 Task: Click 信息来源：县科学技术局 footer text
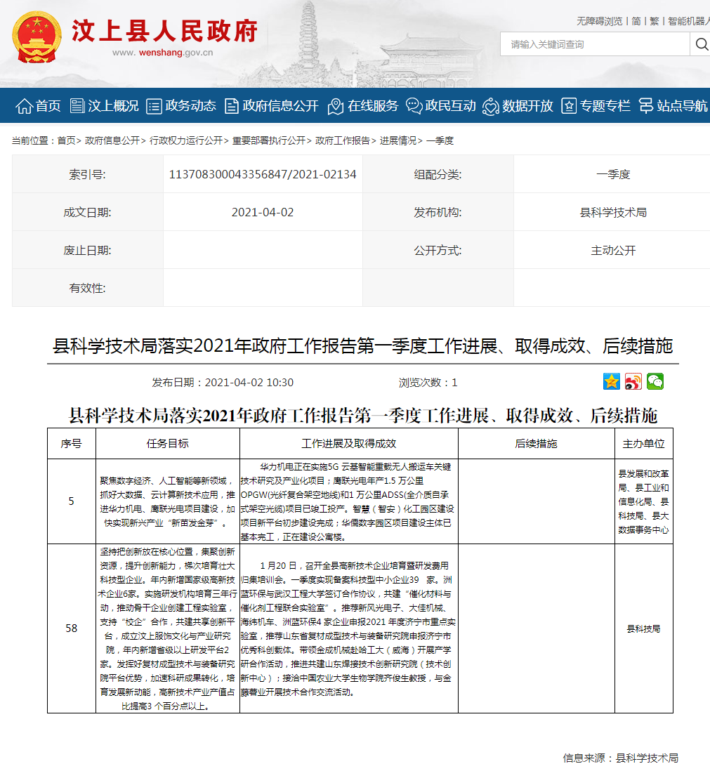point(620,758)
